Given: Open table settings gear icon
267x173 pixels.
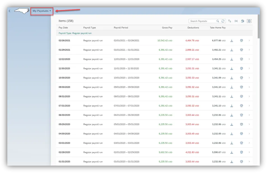Looking at the screenshot, I should [249, 21].
